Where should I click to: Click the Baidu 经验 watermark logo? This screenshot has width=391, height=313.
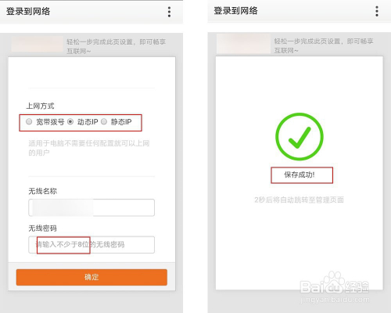click(335, 287)
